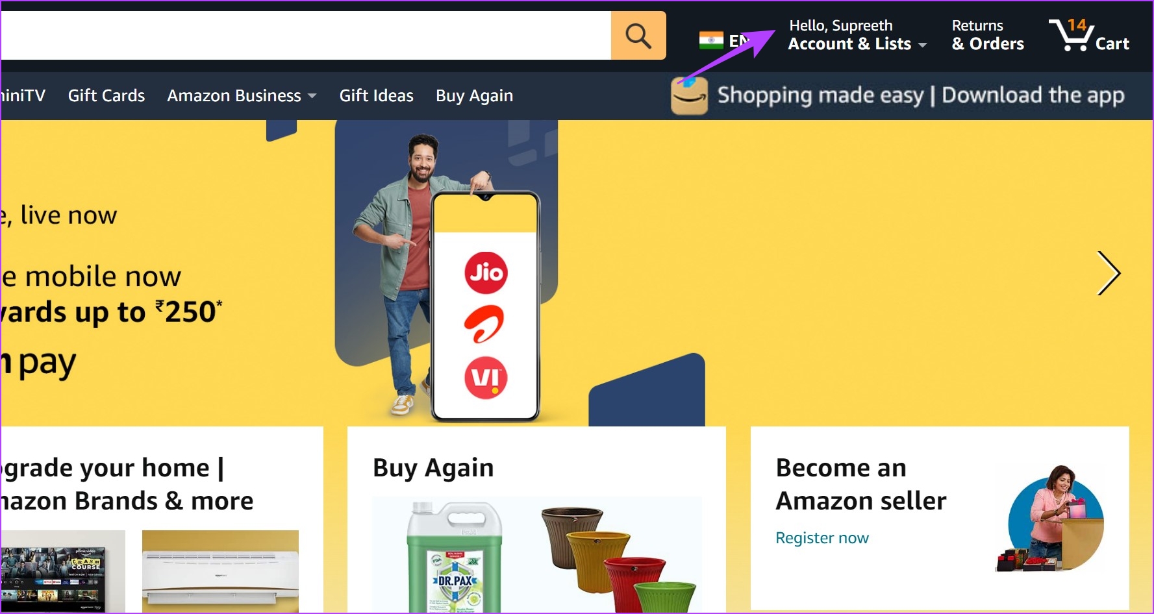Click the Amazon app box icon
The width and height of the screenshot is (1154, 614).
[x=689, y=96]
